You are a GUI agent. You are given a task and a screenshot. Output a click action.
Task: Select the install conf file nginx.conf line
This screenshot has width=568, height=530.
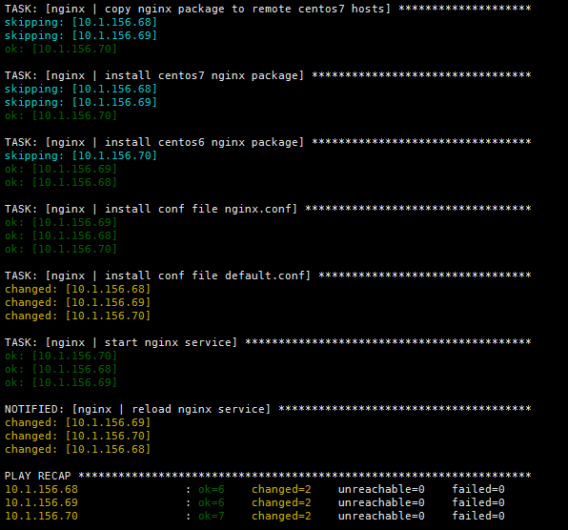268,209
